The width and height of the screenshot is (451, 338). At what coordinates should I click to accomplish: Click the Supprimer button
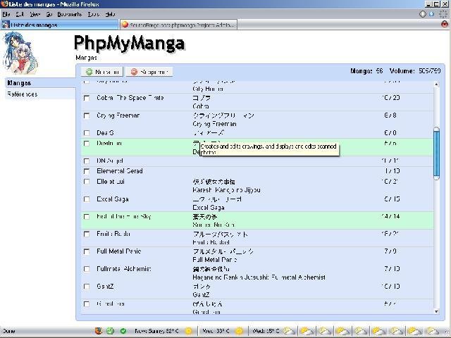pos(149,72)
